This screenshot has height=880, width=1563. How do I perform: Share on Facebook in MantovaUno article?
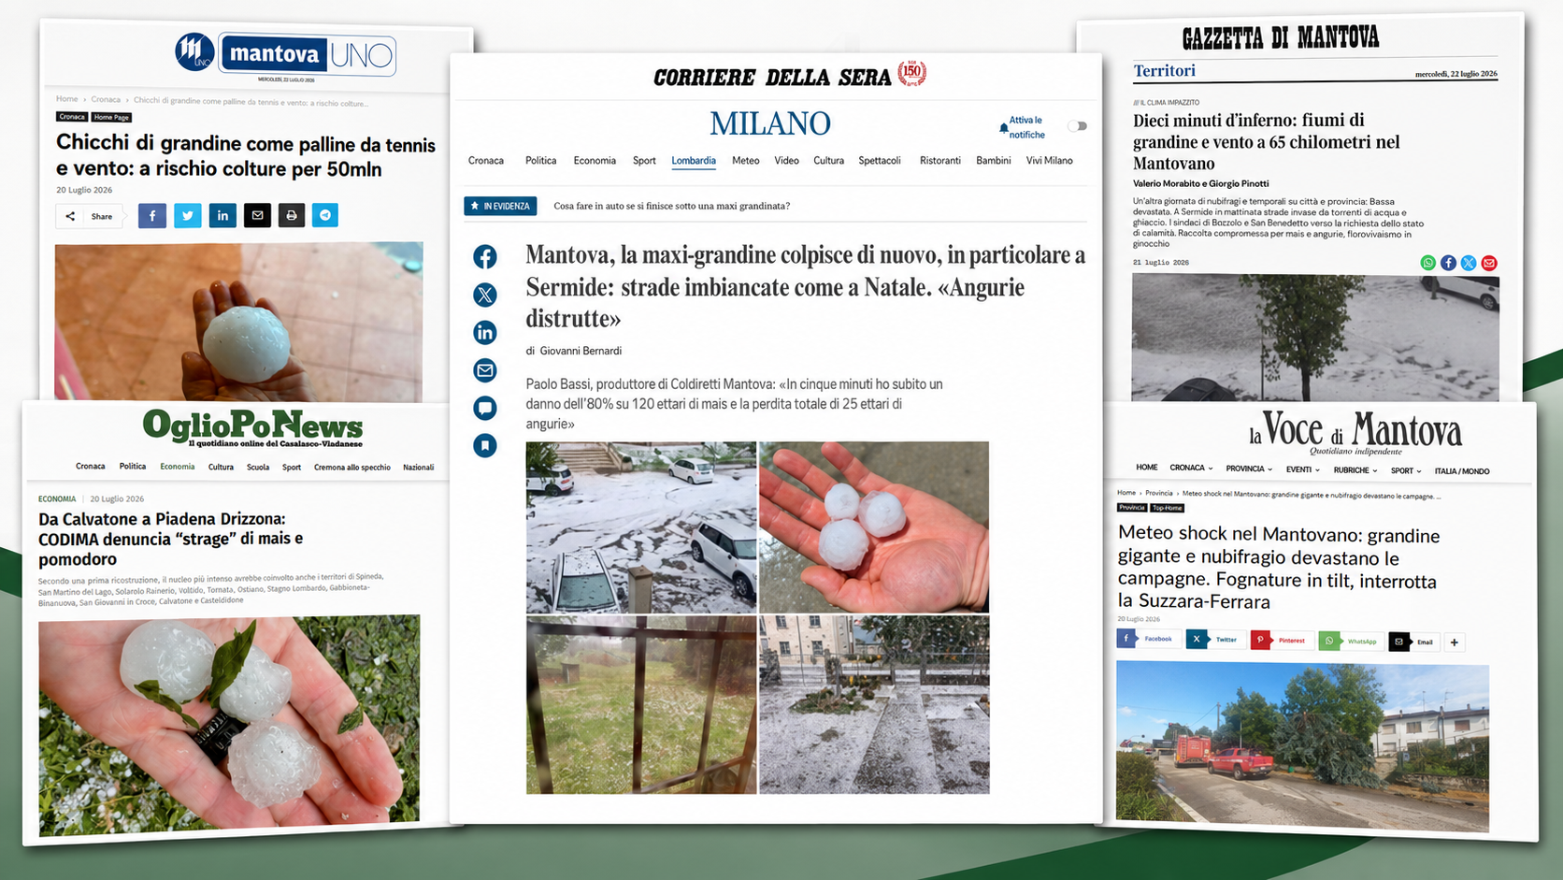click(152, 215)
